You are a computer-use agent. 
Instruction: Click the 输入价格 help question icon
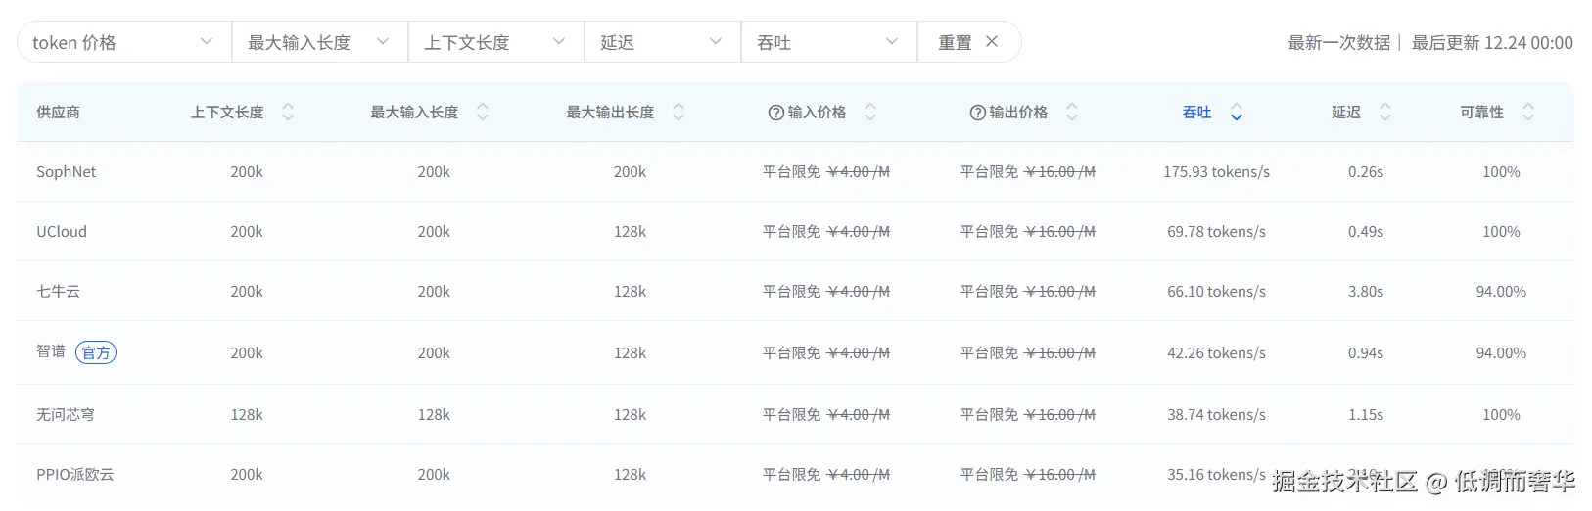776,113
